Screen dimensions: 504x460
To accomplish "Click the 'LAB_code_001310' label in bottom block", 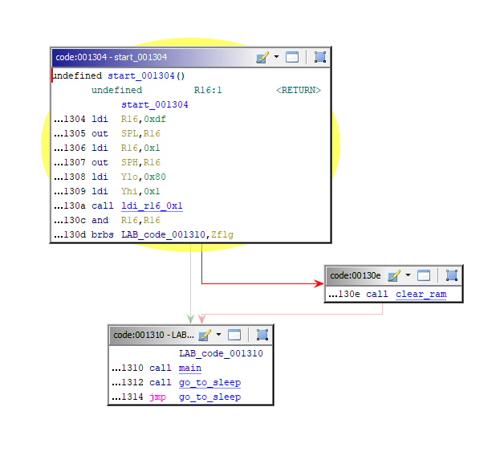I will click(221, 353).
